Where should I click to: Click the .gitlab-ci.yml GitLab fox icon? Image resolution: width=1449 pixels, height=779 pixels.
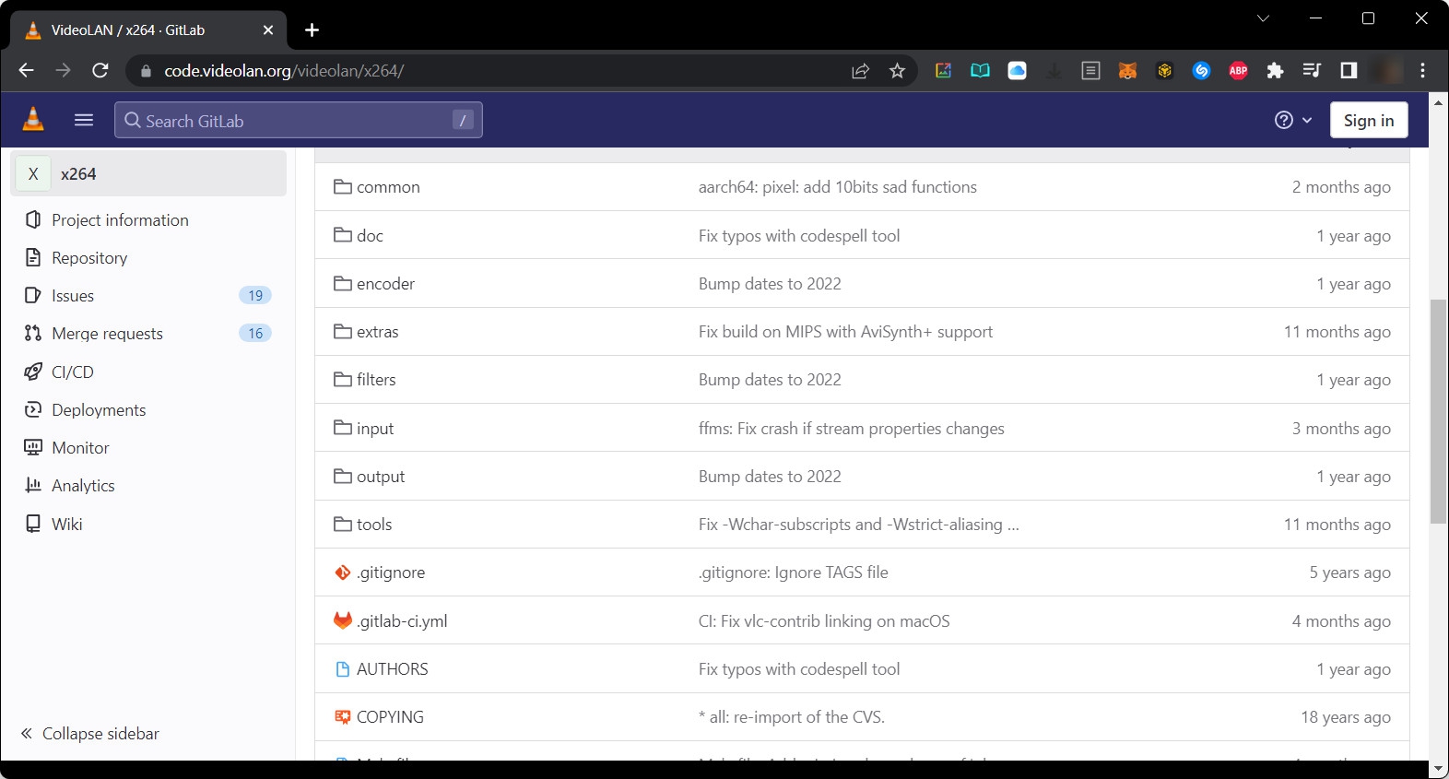pos(343,620)
